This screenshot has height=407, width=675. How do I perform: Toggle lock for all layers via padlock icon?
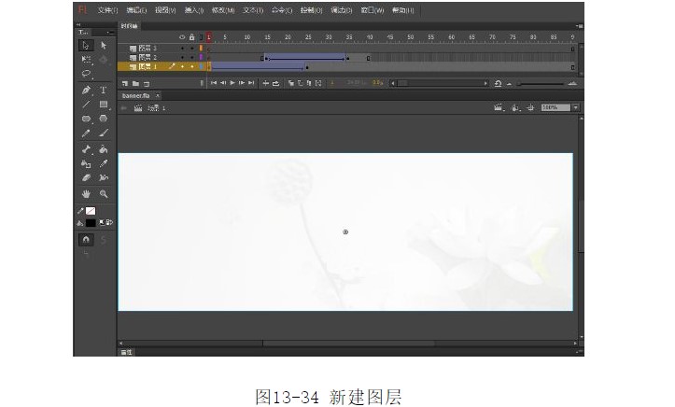click(x=191, y=37)
